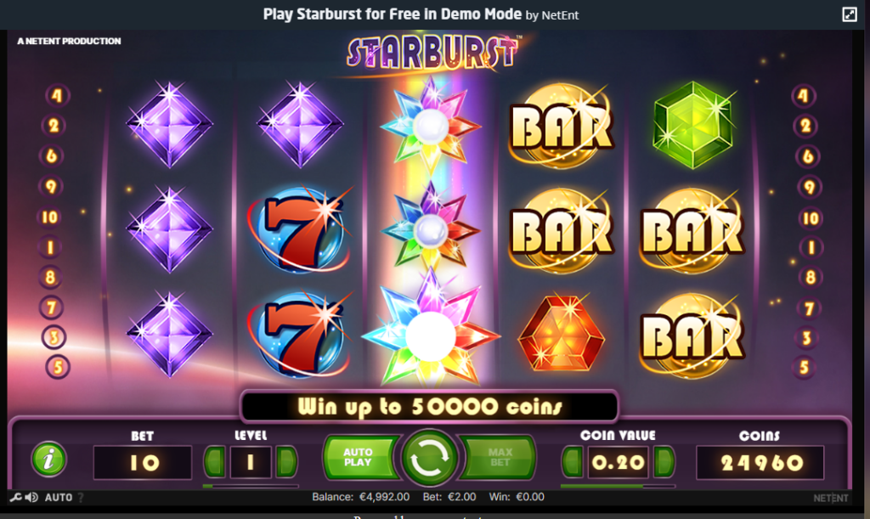Decrease bet level with left arrow
Image resolution: width=870 pixels, height=519 pixels.
[215, 461]
